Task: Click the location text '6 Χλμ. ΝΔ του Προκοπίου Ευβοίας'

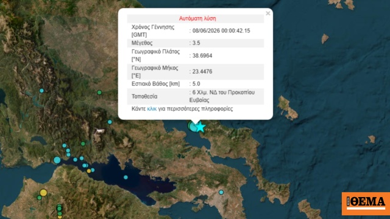Action: click(x=222, y=96)
